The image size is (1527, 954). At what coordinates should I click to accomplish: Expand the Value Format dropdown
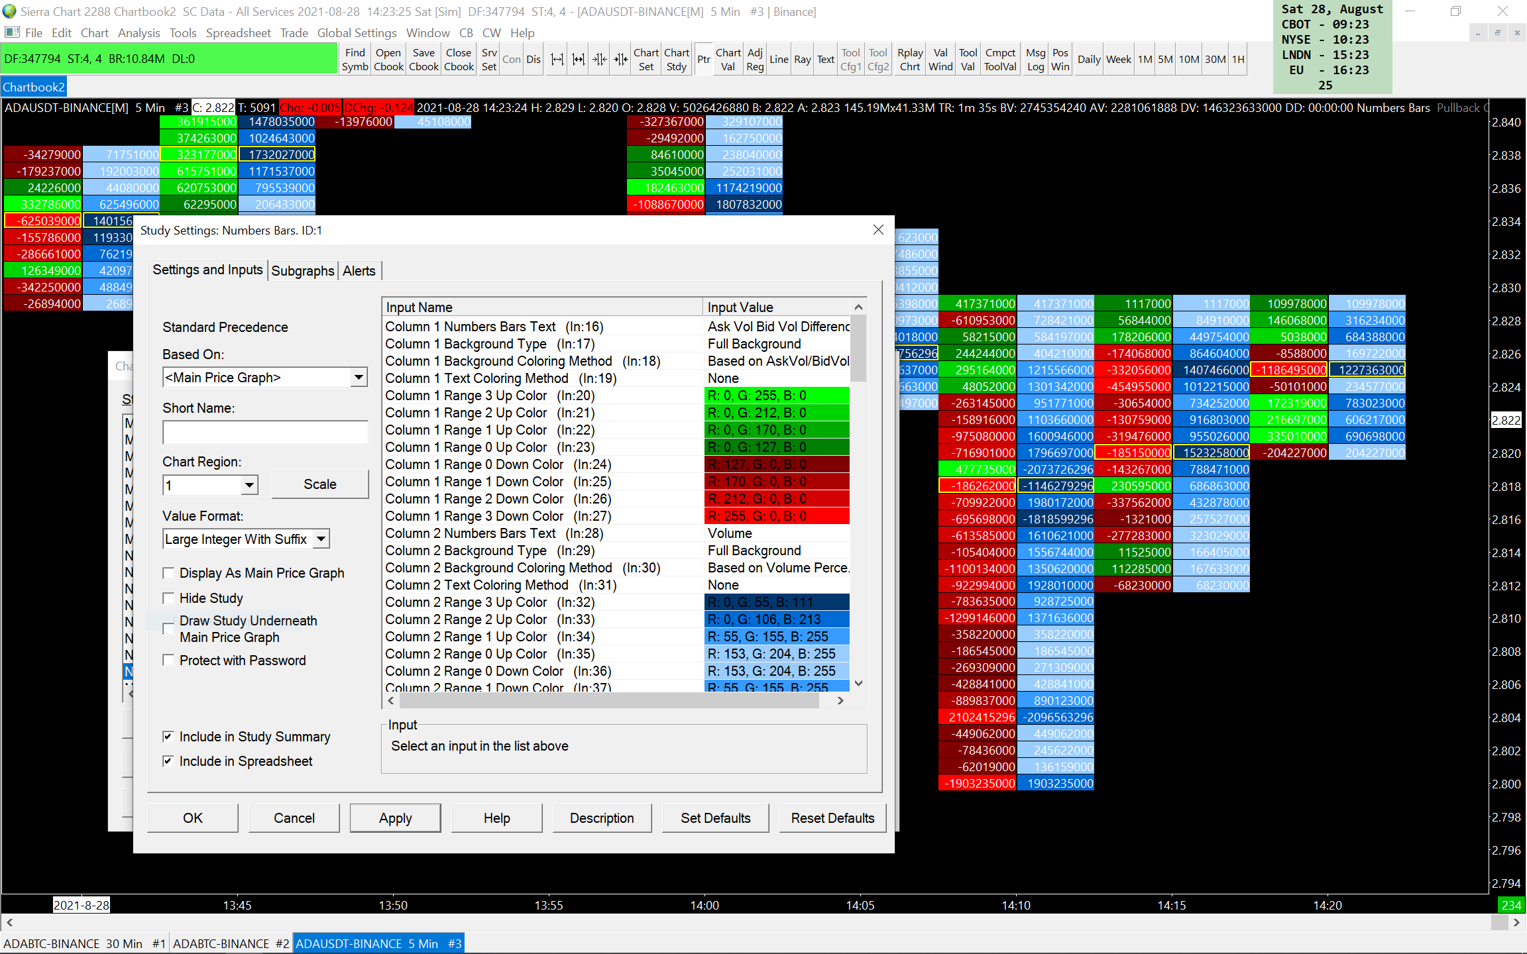pyautogui.click(x=321, y=539)
